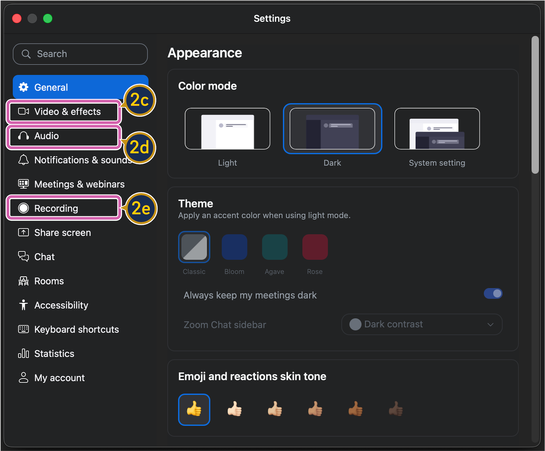545x451 pixels.
Task: Choose the Classic theme swatch
Action: tap(194, 247)
